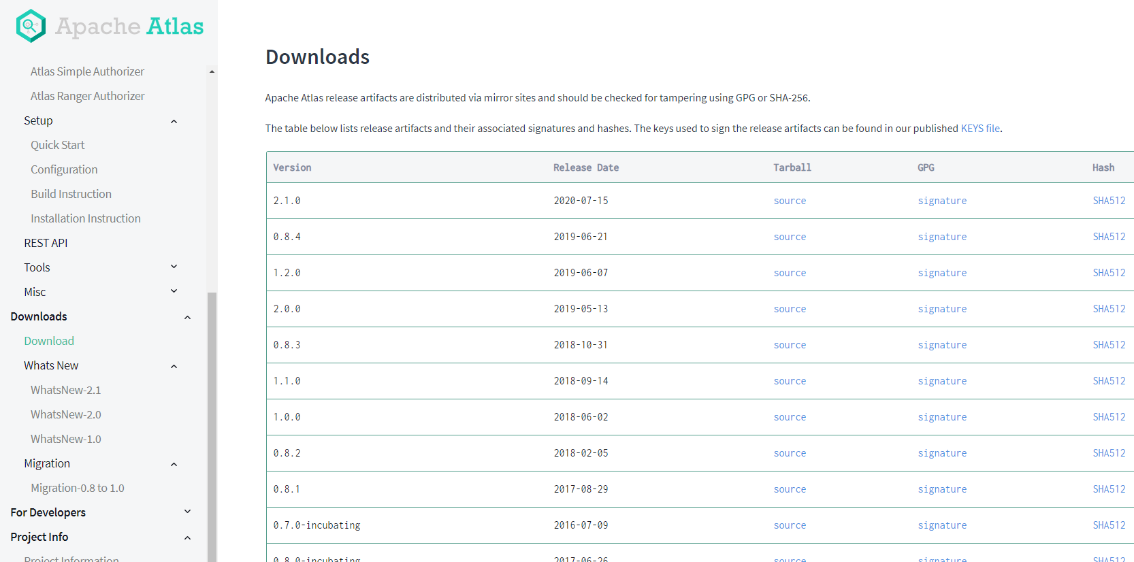This screenshot has width=1134, height=562.
Task: Select the Download sidebar item
Action: pyautogui.click(x=49, y=341)
